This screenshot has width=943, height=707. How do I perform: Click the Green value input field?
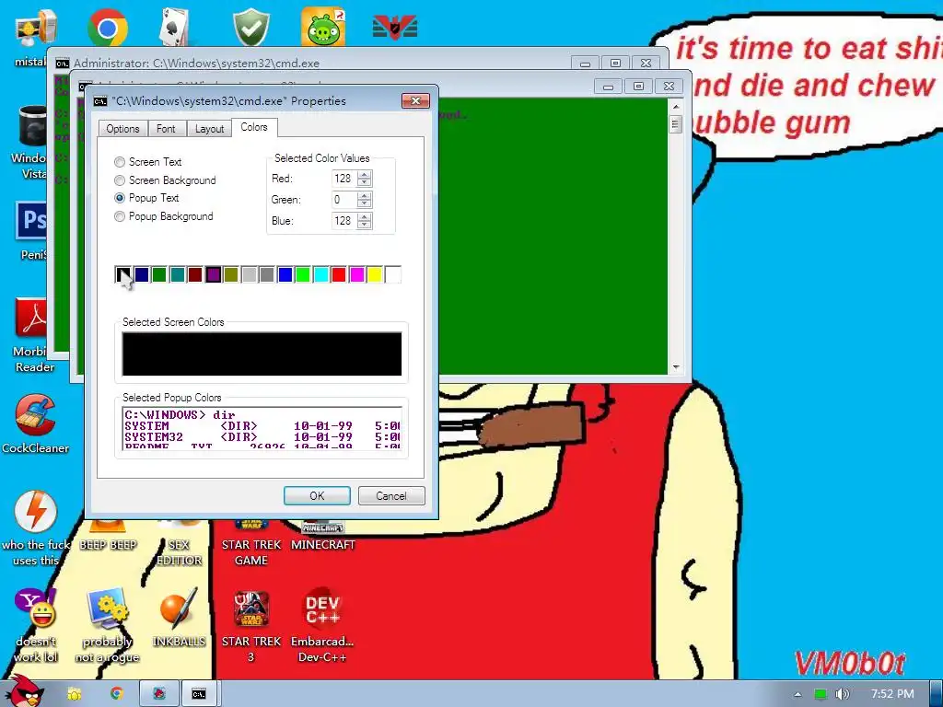pyautogui.click(x=344, y=200)
